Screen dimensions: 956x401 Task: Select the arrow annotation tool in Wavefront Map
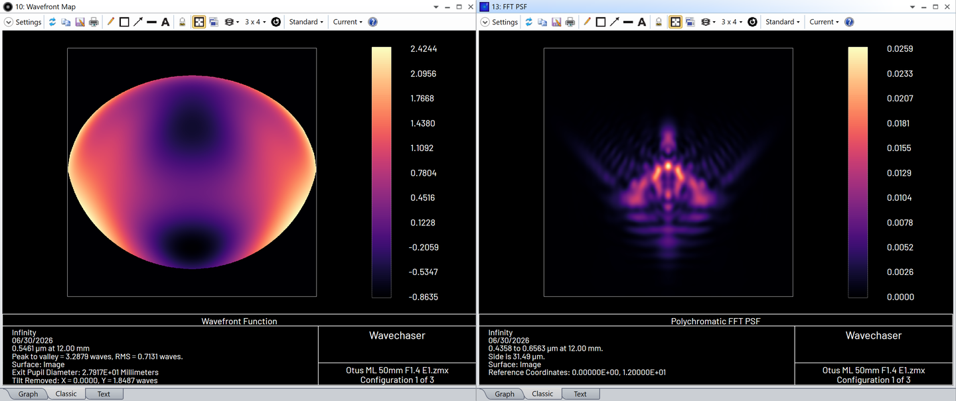pos(138,22)
